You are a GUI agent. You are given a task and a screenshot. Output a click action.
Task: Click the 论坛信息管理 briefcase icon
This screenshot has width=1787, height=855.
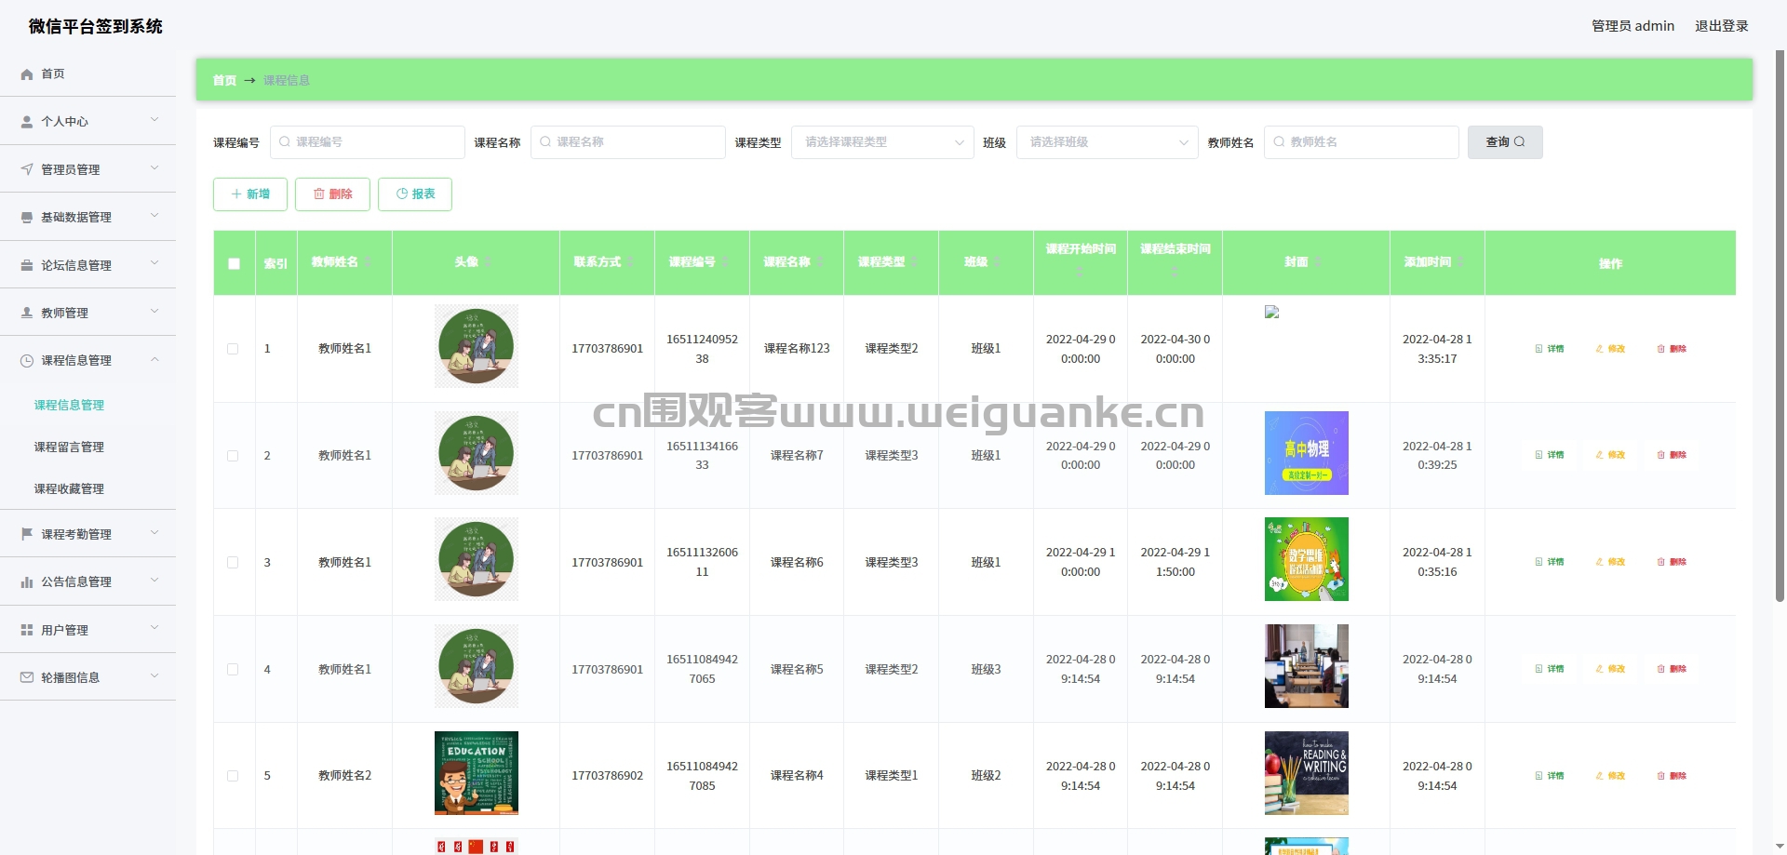point(27,265)
